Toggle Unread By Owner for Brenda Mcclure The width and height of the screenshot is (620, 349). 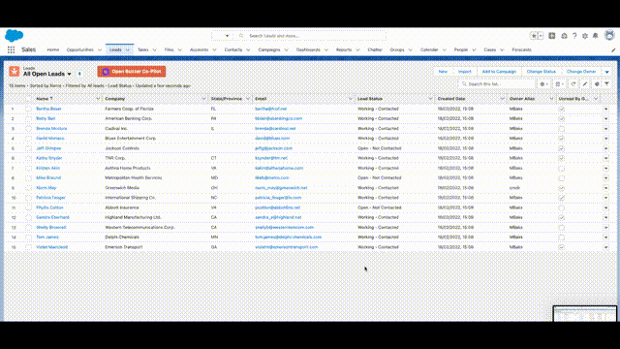(562, 129)
